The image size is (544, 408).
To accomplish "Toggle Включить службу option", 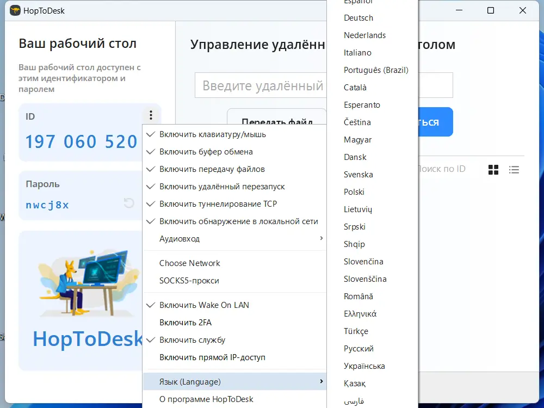I will [x=234, y=339].
